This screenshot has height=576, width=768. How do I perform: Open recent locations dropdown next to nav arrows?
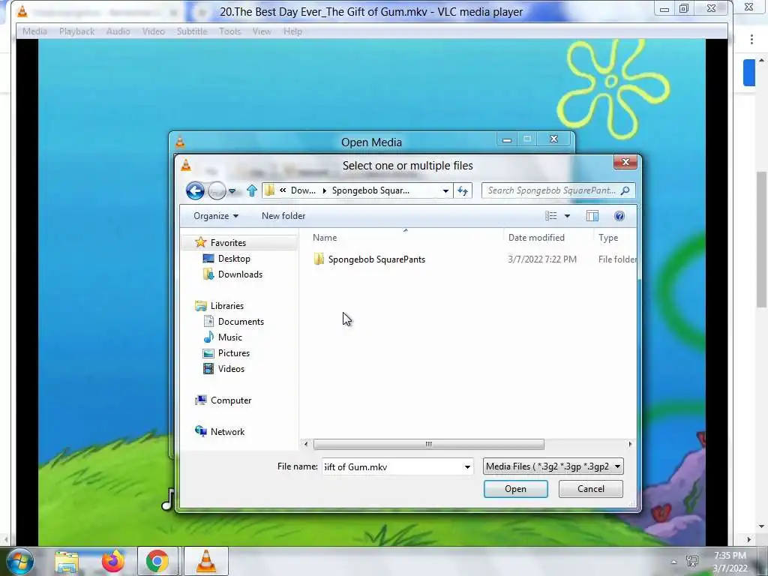click(232, 191)
